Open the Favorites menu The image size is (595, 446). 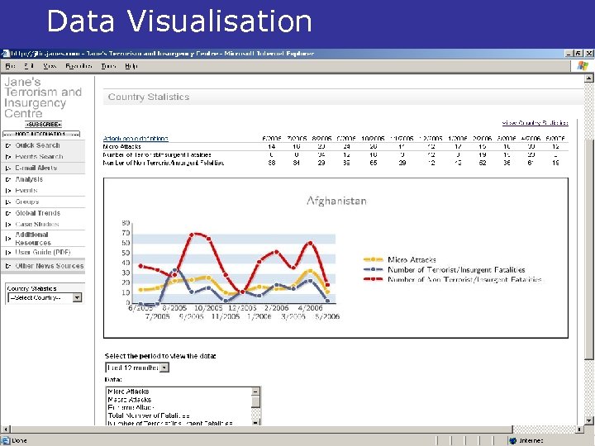[79, 66]
